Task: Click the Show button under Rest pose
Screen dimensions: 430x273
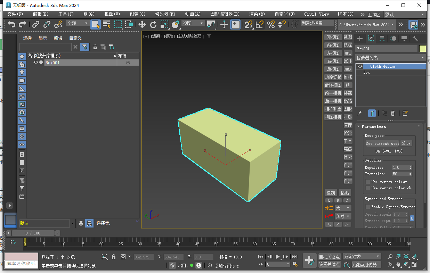Action: pyautogui.click(x=406, y=143)
